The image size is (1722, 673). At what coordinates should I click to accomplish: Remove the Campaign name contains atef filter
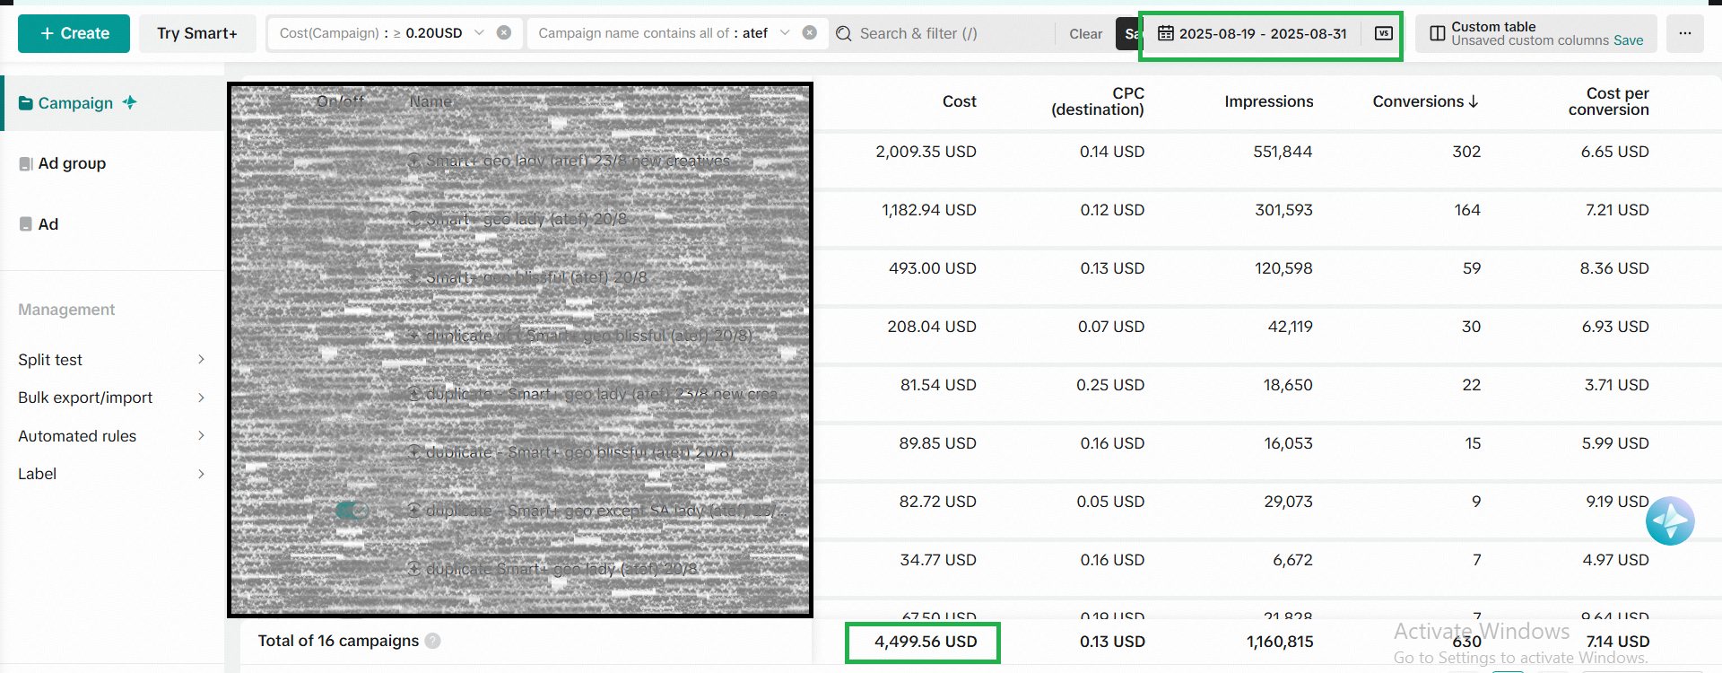[x=810, y=33]
